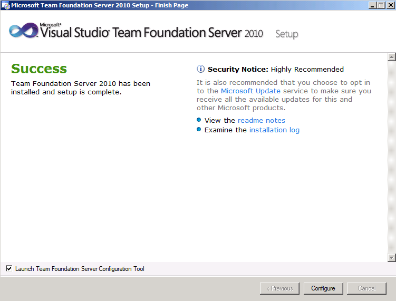Open the Microsoft Update link
The image size is (396, 301).
250,91
